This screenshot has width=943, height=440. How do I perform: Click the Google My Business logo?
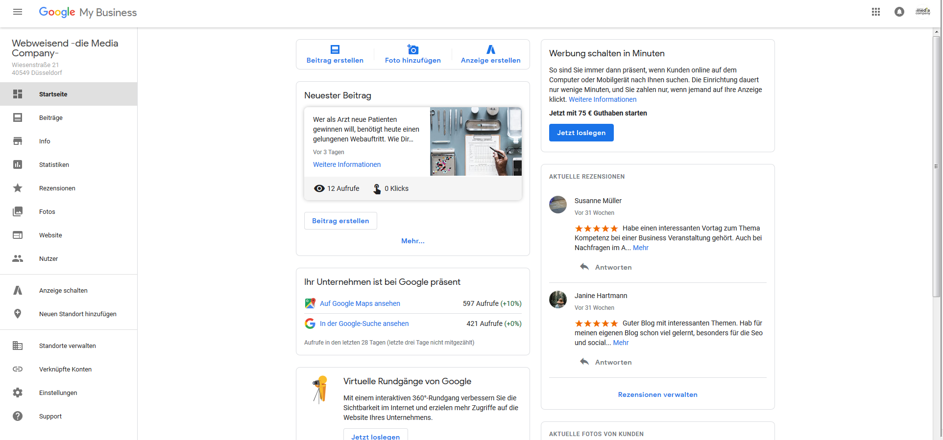(88, 12)
